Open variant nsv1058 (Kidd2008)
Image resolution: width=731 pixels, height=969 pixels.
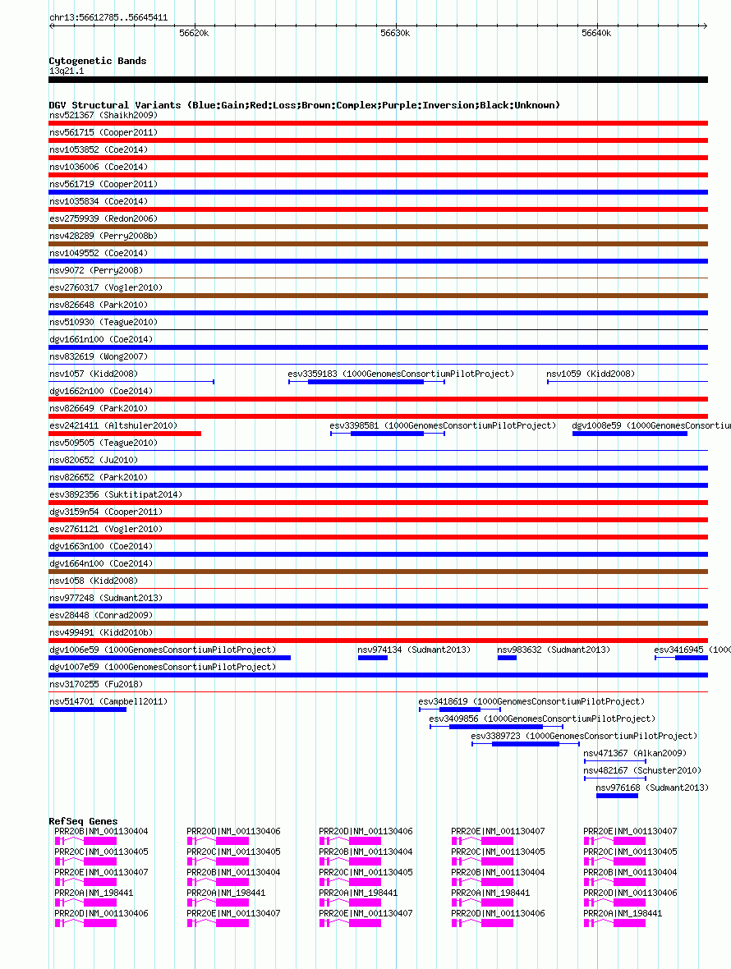[x=94, y=581]
